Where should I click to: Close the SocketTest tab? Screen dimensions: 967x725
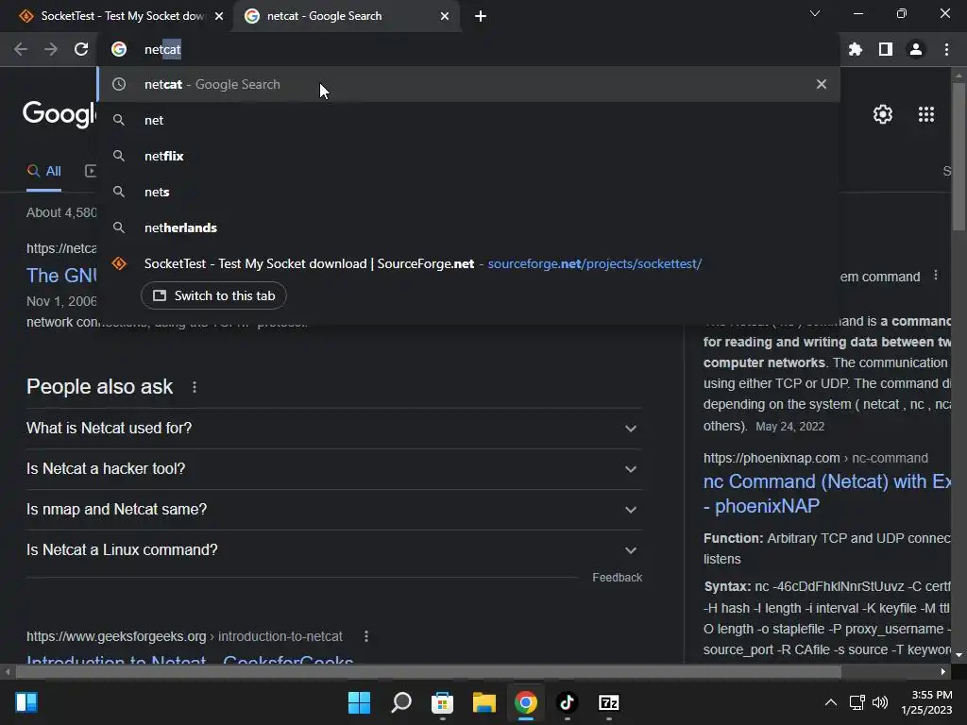point(219,16)
